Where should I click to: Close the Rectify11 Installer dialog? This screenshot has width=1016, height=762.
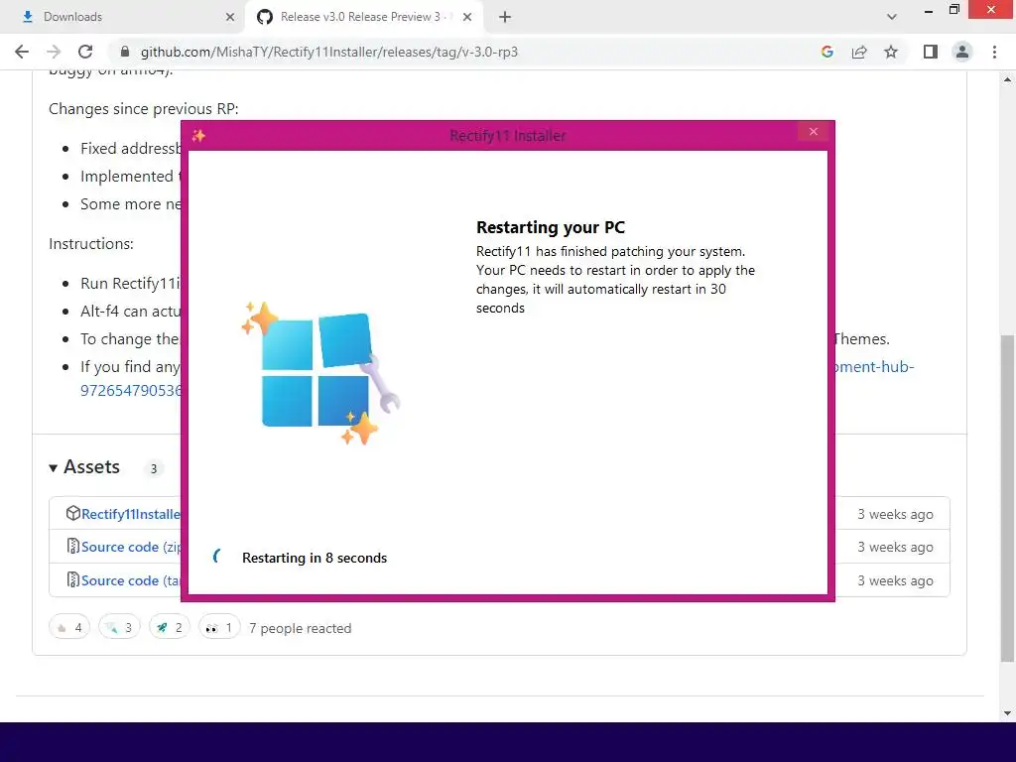coord(814,132)
